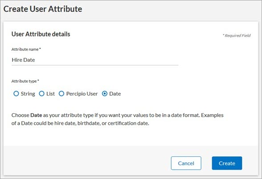Choose the List attribute type radio circle

pos(42,94)
